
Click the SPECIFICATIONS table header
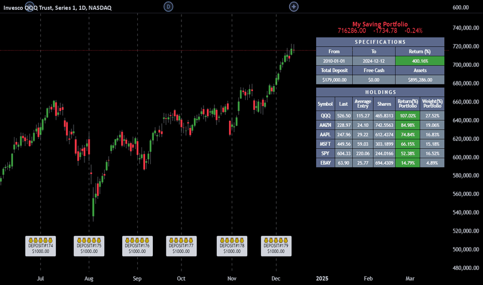point(380,42)
